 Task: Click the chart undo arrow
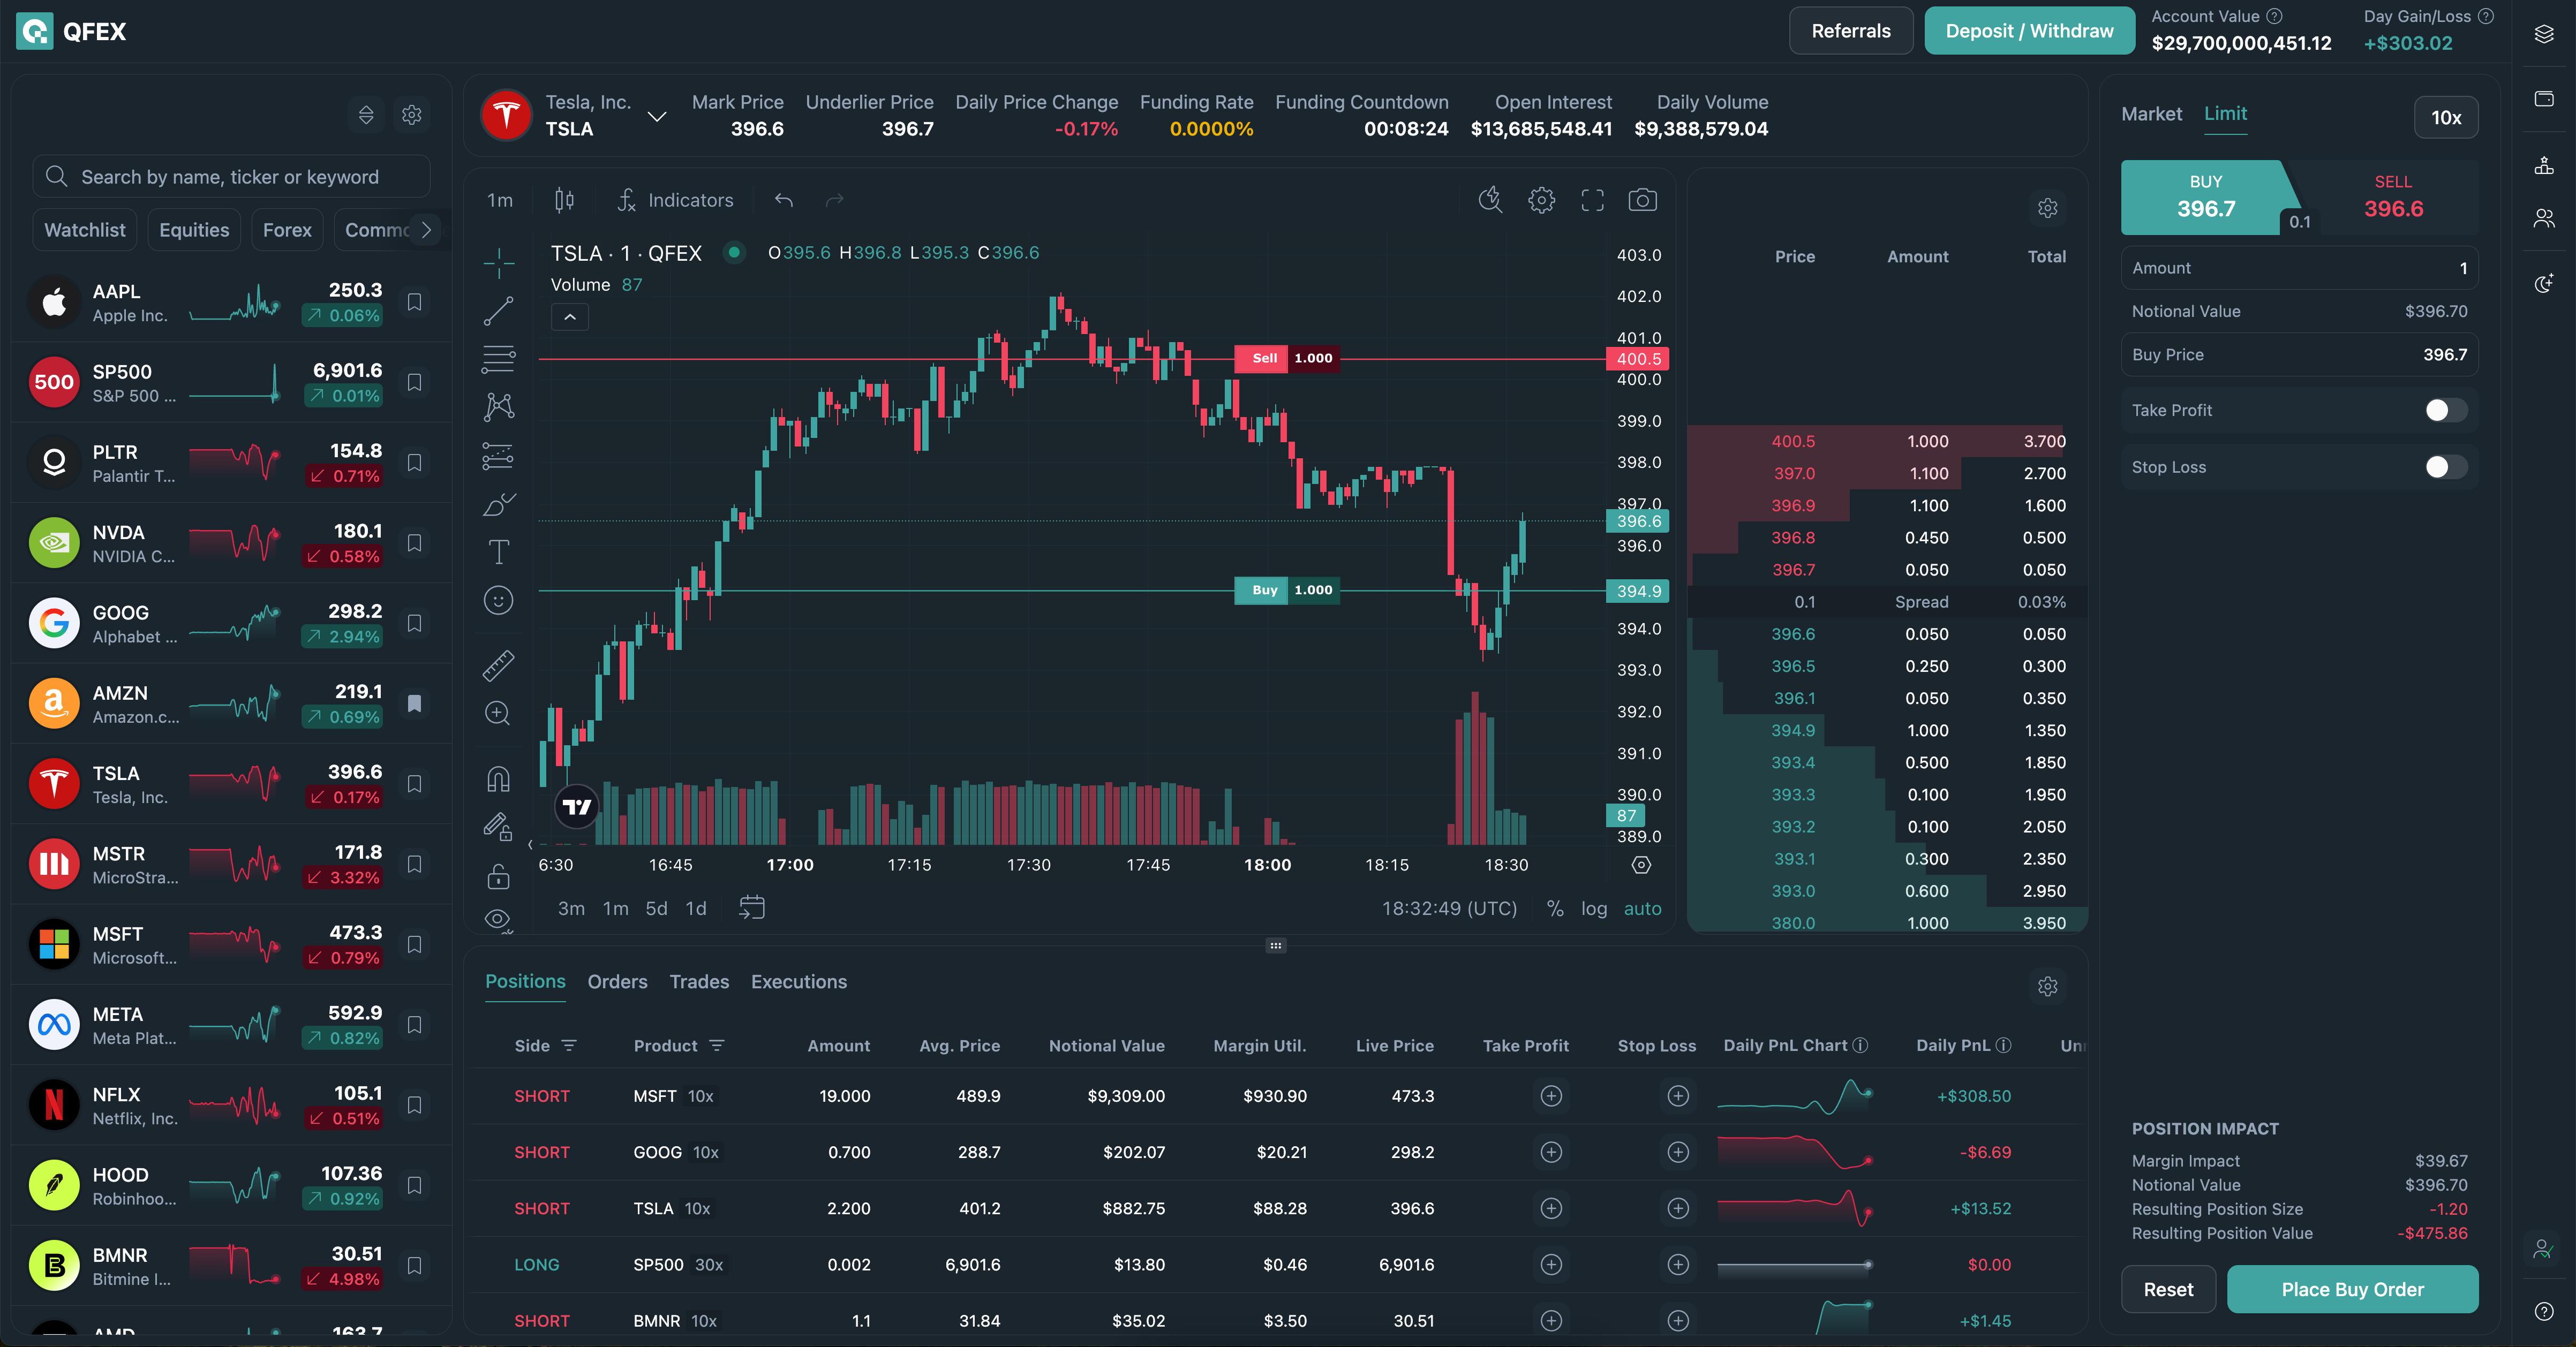click(784, 200)
